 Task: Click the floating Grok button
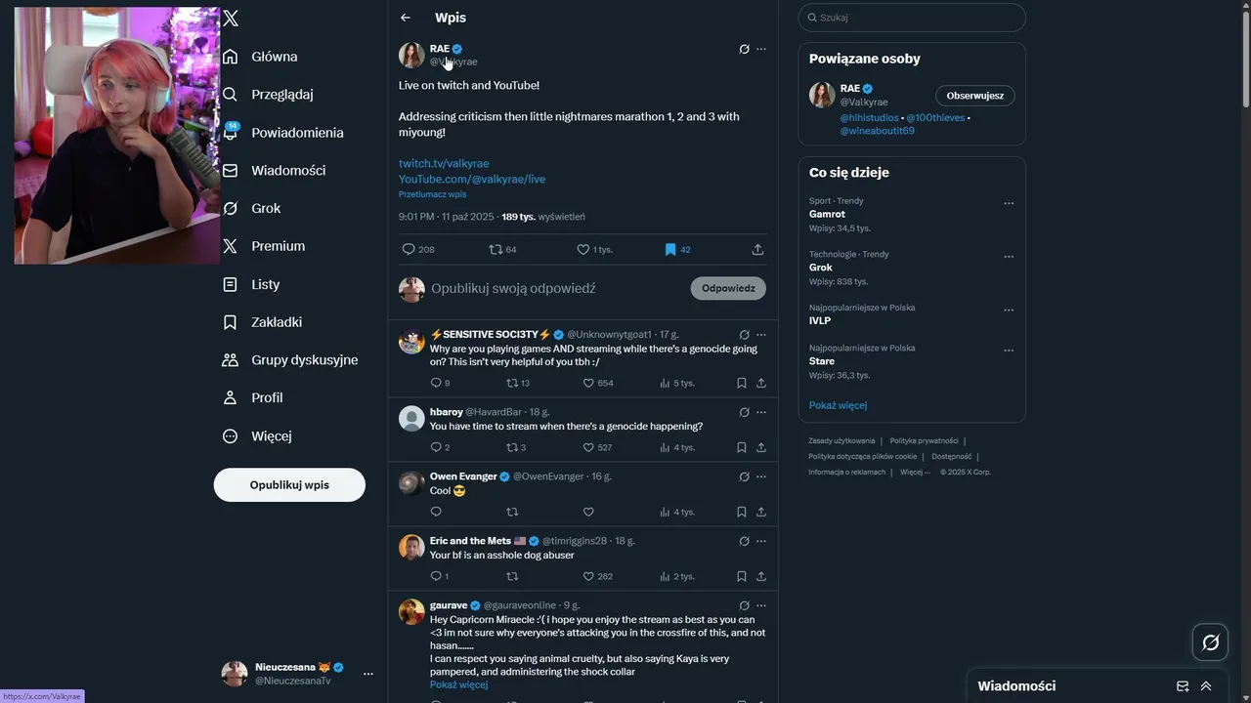click(1210, 642)
